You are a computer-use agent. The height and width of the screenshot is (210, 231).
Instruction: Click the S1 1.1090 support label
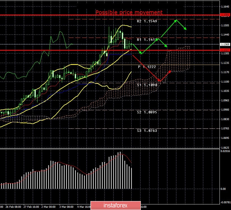pos(147,85)
